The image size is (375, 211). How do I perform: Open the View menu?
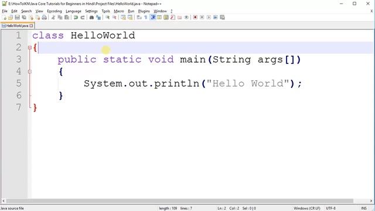(x=39, y=11)
